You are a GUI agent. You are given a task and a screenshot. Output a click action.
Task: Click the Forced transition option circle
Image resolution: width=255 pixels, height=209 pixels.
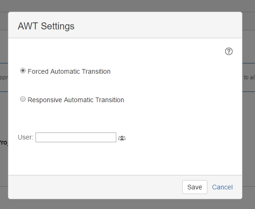click(x=23, y=70)
